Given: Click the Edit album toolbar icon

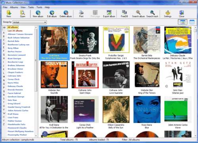Looking at the screenshot, I should click(x=52, y=14).
